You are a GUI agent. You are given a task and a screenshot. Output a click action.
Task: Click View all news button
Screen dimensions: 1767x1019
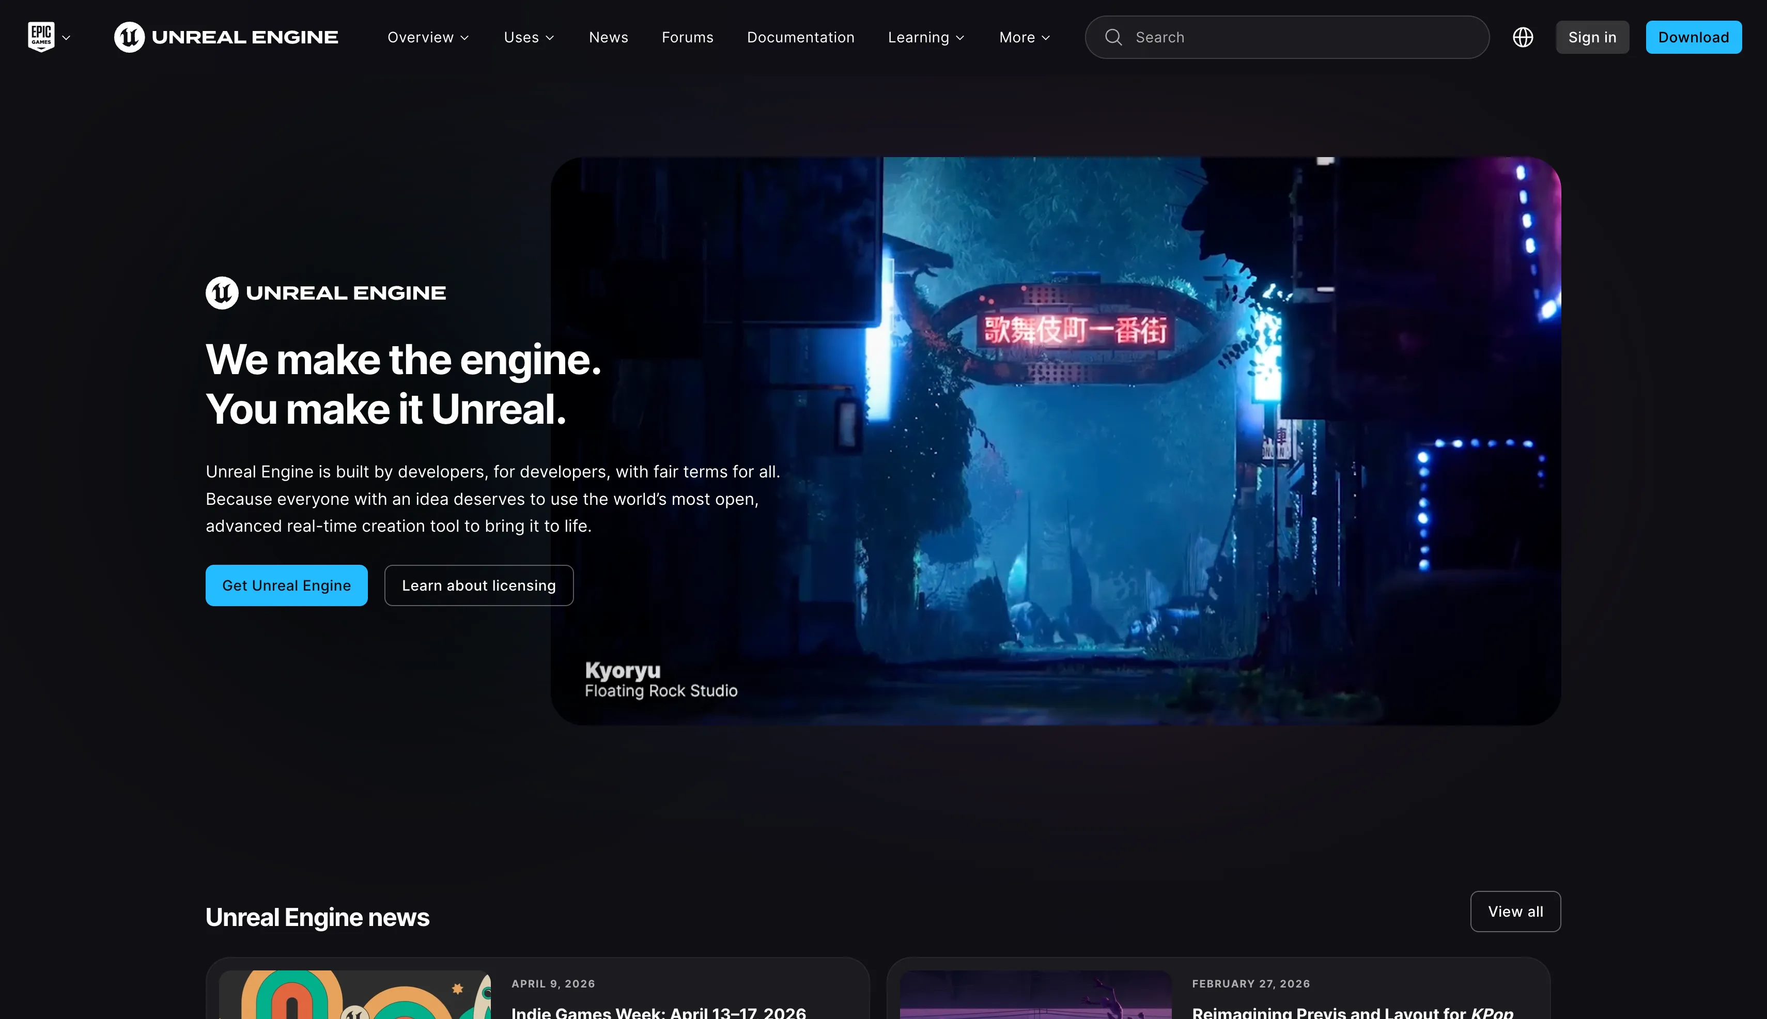pos(1515,911)
